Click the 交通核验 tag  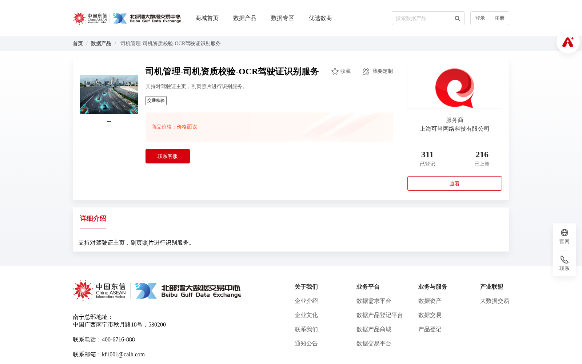tap(156, 100)
